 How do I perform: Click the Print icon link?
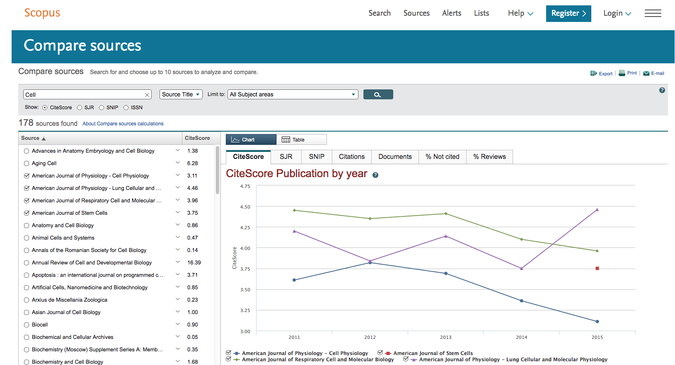pyautogui.click(x=628, y=73)
